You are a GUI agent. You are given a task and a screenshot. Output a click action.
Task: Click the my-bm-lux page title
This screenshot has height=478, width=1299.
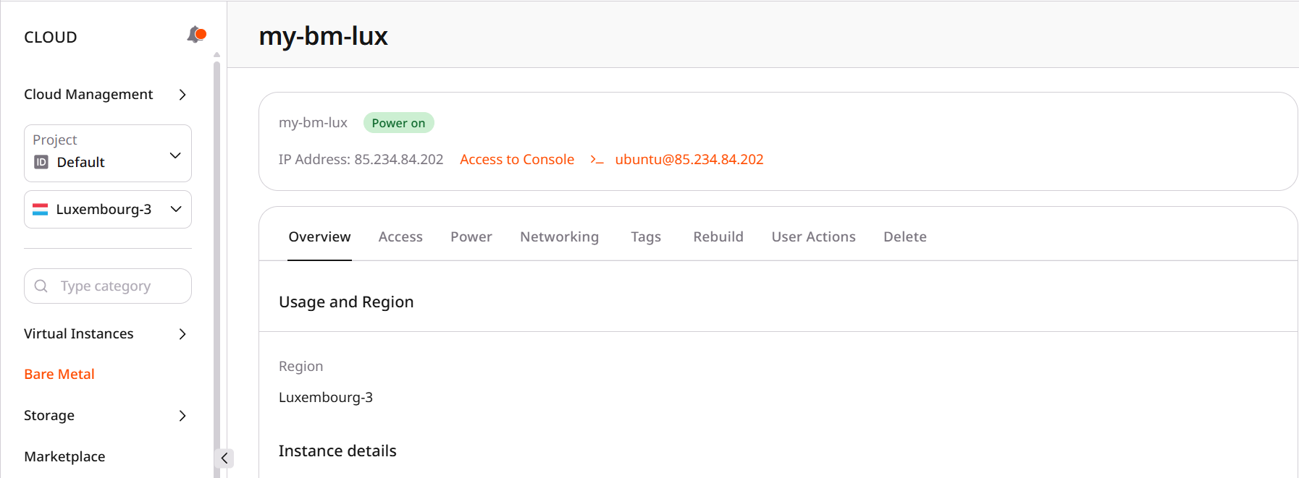point(323,36)
